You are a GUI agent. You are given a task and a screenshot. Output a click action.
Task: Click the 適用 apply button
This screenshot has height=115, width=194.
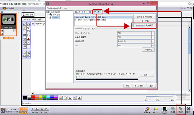coord(151,86)
